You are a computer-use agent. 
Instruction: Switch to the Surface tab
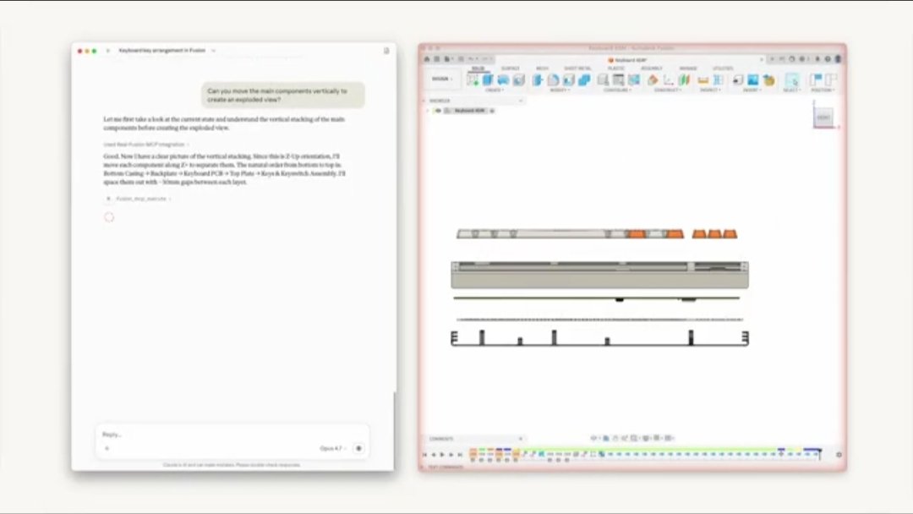[x=510, y=68]
